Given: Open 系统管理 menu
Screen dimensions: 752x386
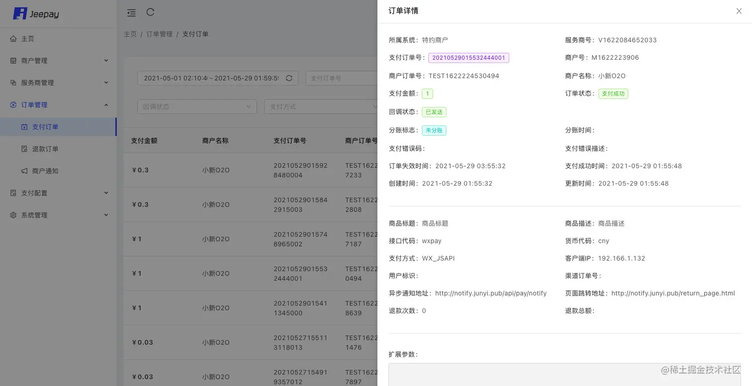Looking at the screenshot, I should tap(58, 215).
